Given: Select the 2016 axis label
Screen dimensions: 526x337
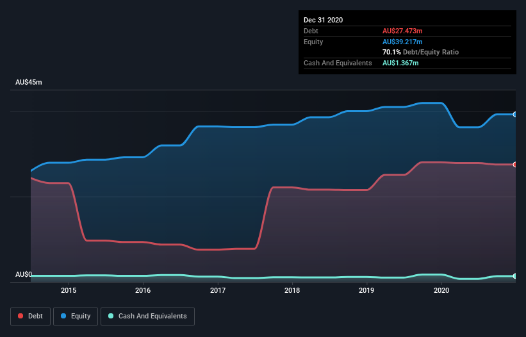Looking at the screenshot, I should (x=143, y=290).
